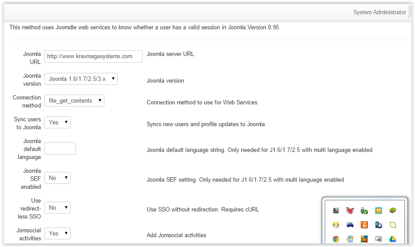Click the System Administrator user link
Screen dimensions: 415x247
(x=379, y=12)
